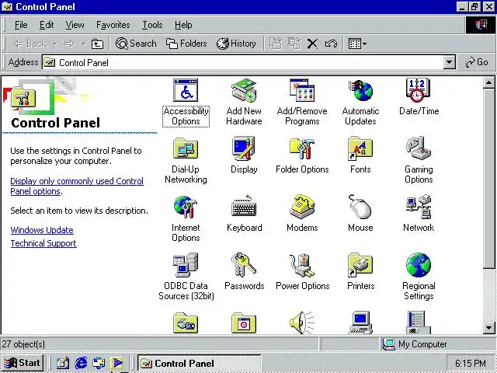Click the Address bar field

pos(243,62)
